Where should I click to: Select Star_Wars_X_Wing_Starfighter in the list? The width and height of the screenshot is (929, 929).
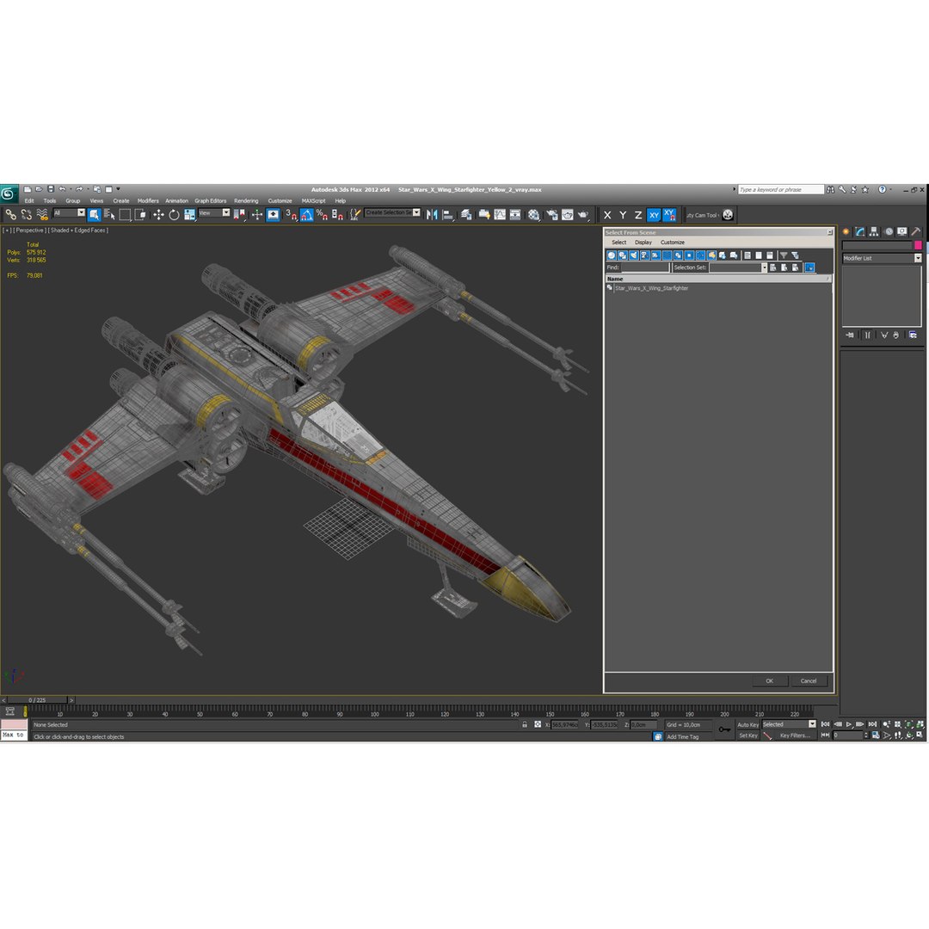tap(651, 288)
